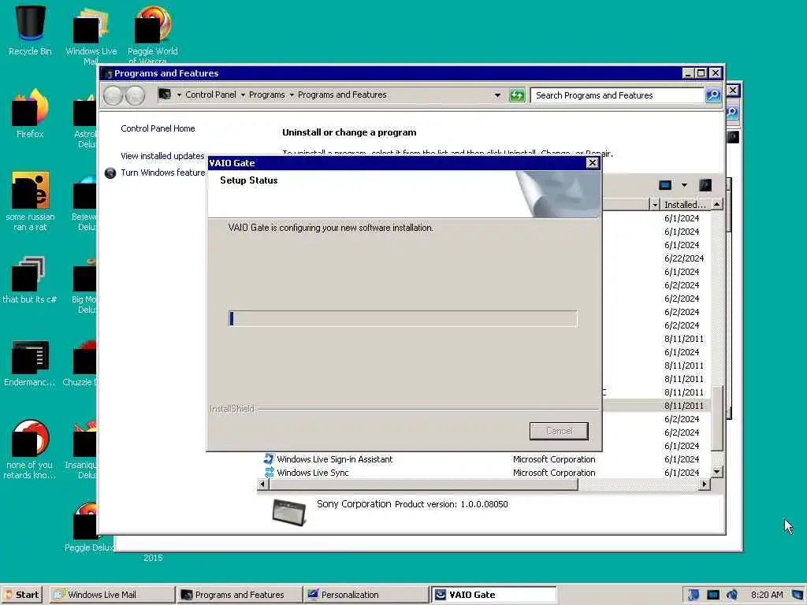Select the Endermanc... desktop icon

pos(30,363)
